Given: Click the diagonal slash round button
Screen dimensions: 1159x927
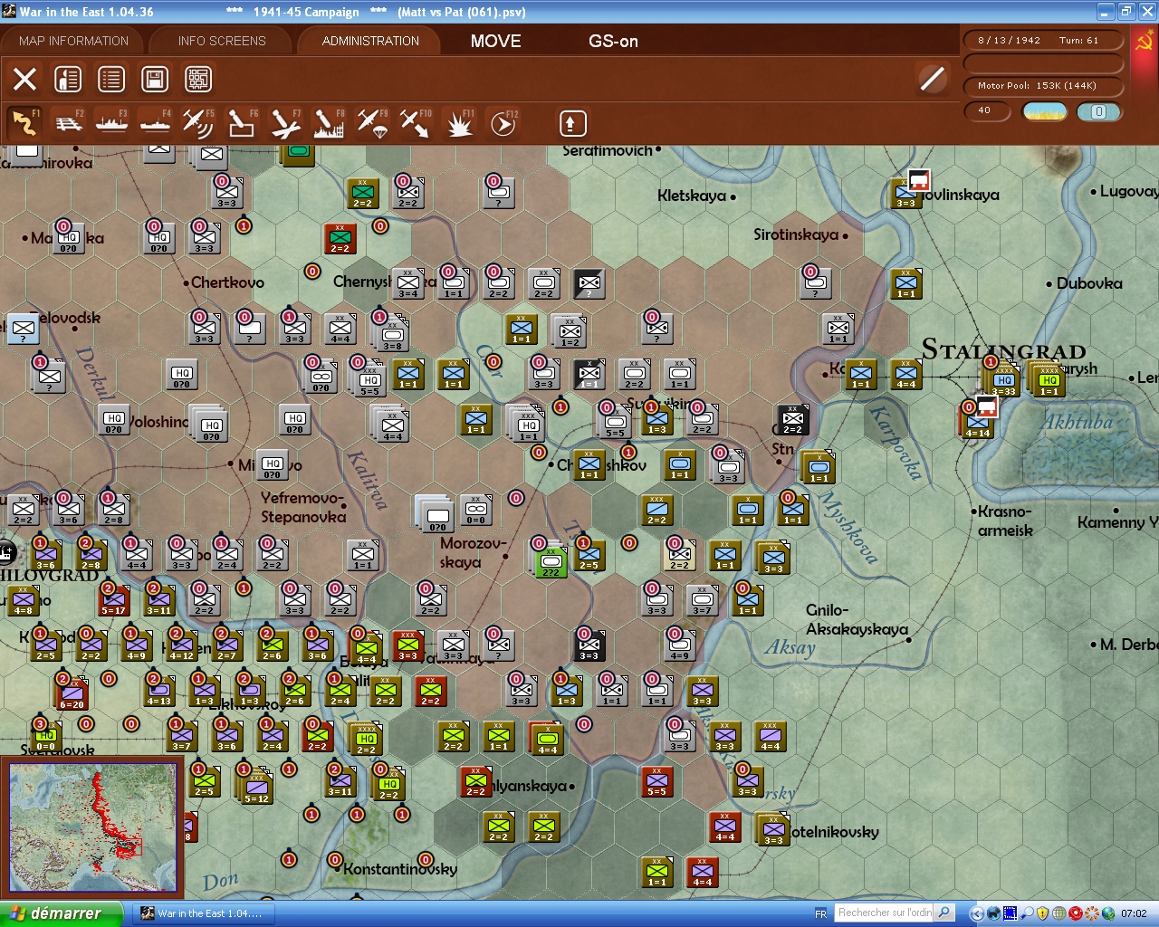Looking at the screenshot, I should click(x=932, y=79).
